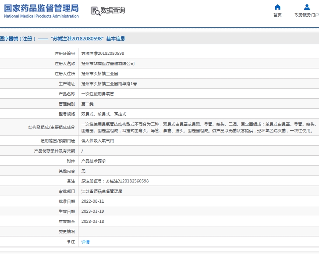Click the 管理类别 row label
Screen dimensions: 319x254
click(67, 104)
